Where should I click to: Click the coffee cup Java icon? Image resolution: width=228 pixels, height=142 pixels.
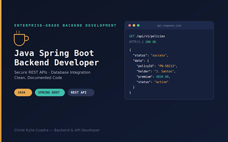(x=21, y=38)
